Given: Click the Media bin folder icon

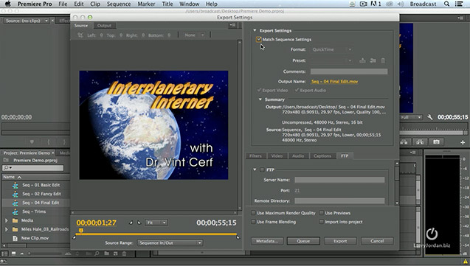Looking at the screenshot, I should pos(15,220).
